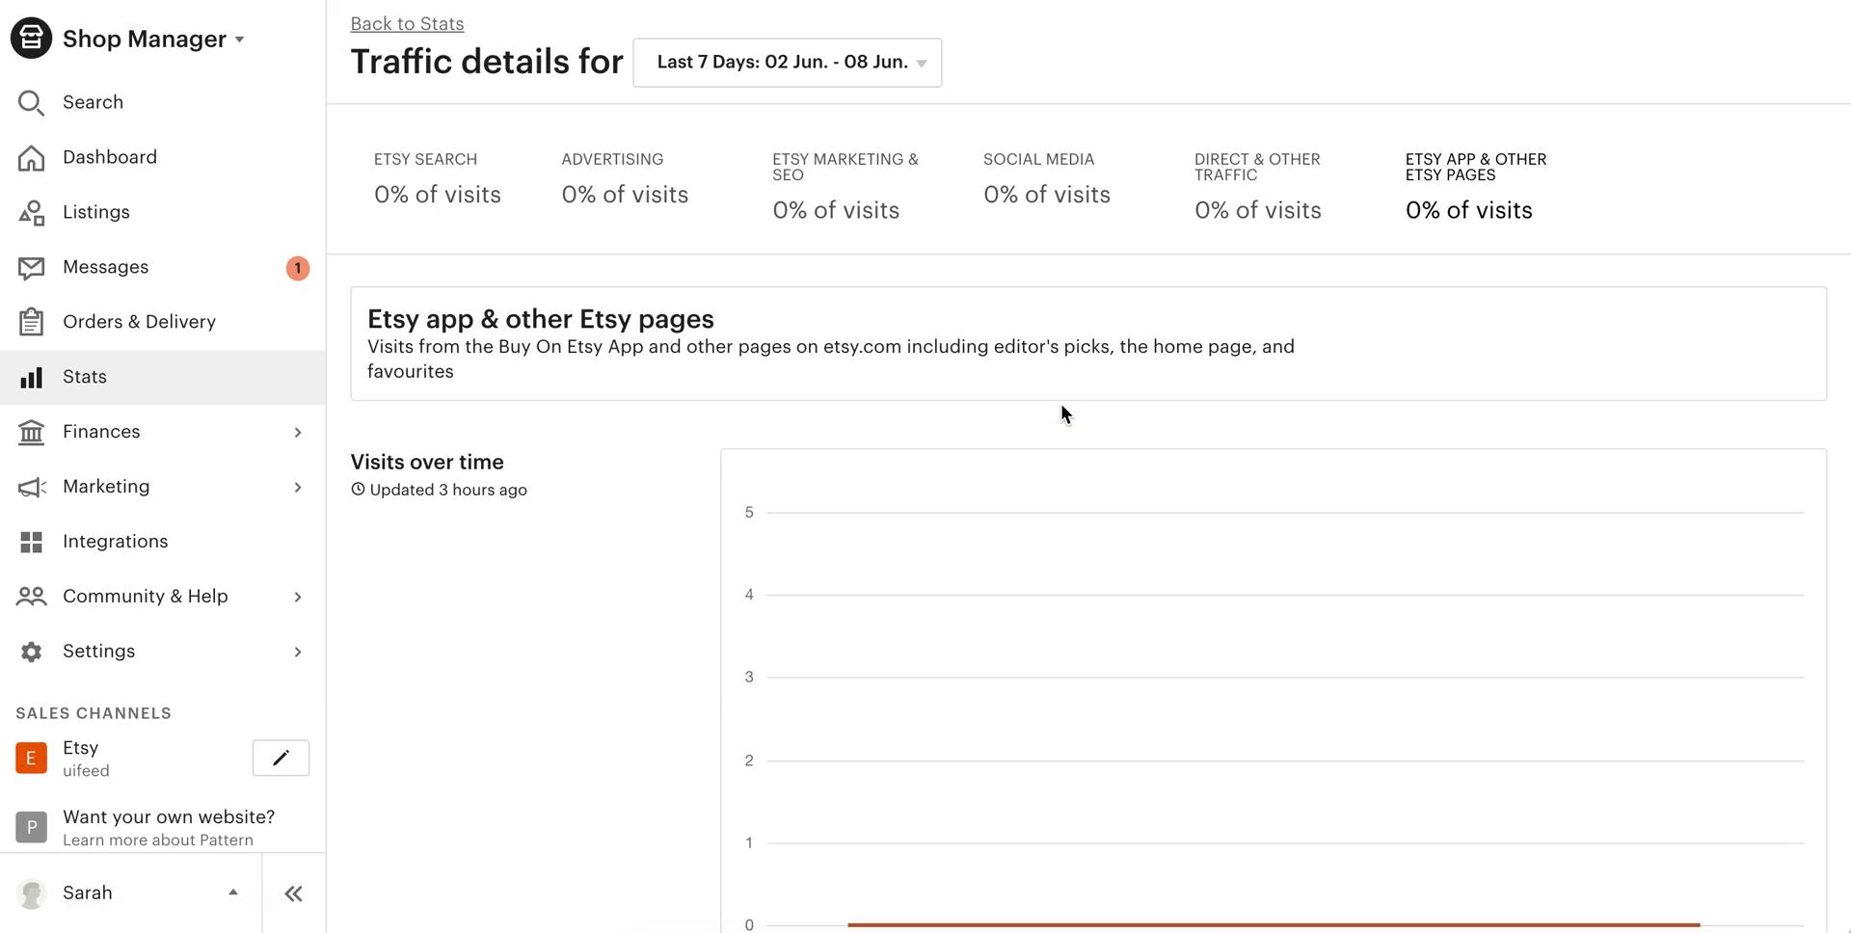Click the red visits line on chart
Viewport: 1851px width, 933px height.
click(x=1274, y=924)
